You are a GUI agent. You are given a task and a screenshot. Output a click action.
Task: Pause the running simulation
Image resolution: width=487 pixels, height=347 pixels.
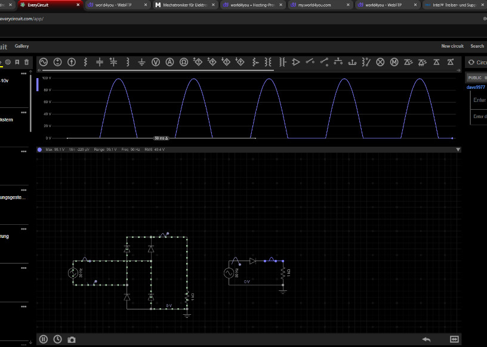click(x=44, y=339)
